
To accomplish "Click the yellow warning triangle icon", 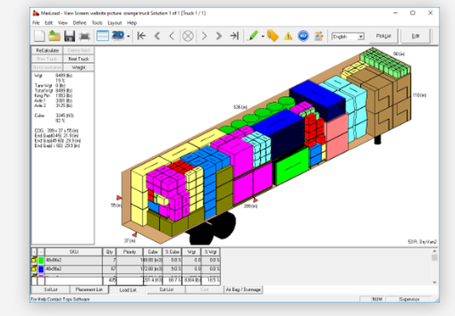I will pyautogui.click(x=288, y=36).
